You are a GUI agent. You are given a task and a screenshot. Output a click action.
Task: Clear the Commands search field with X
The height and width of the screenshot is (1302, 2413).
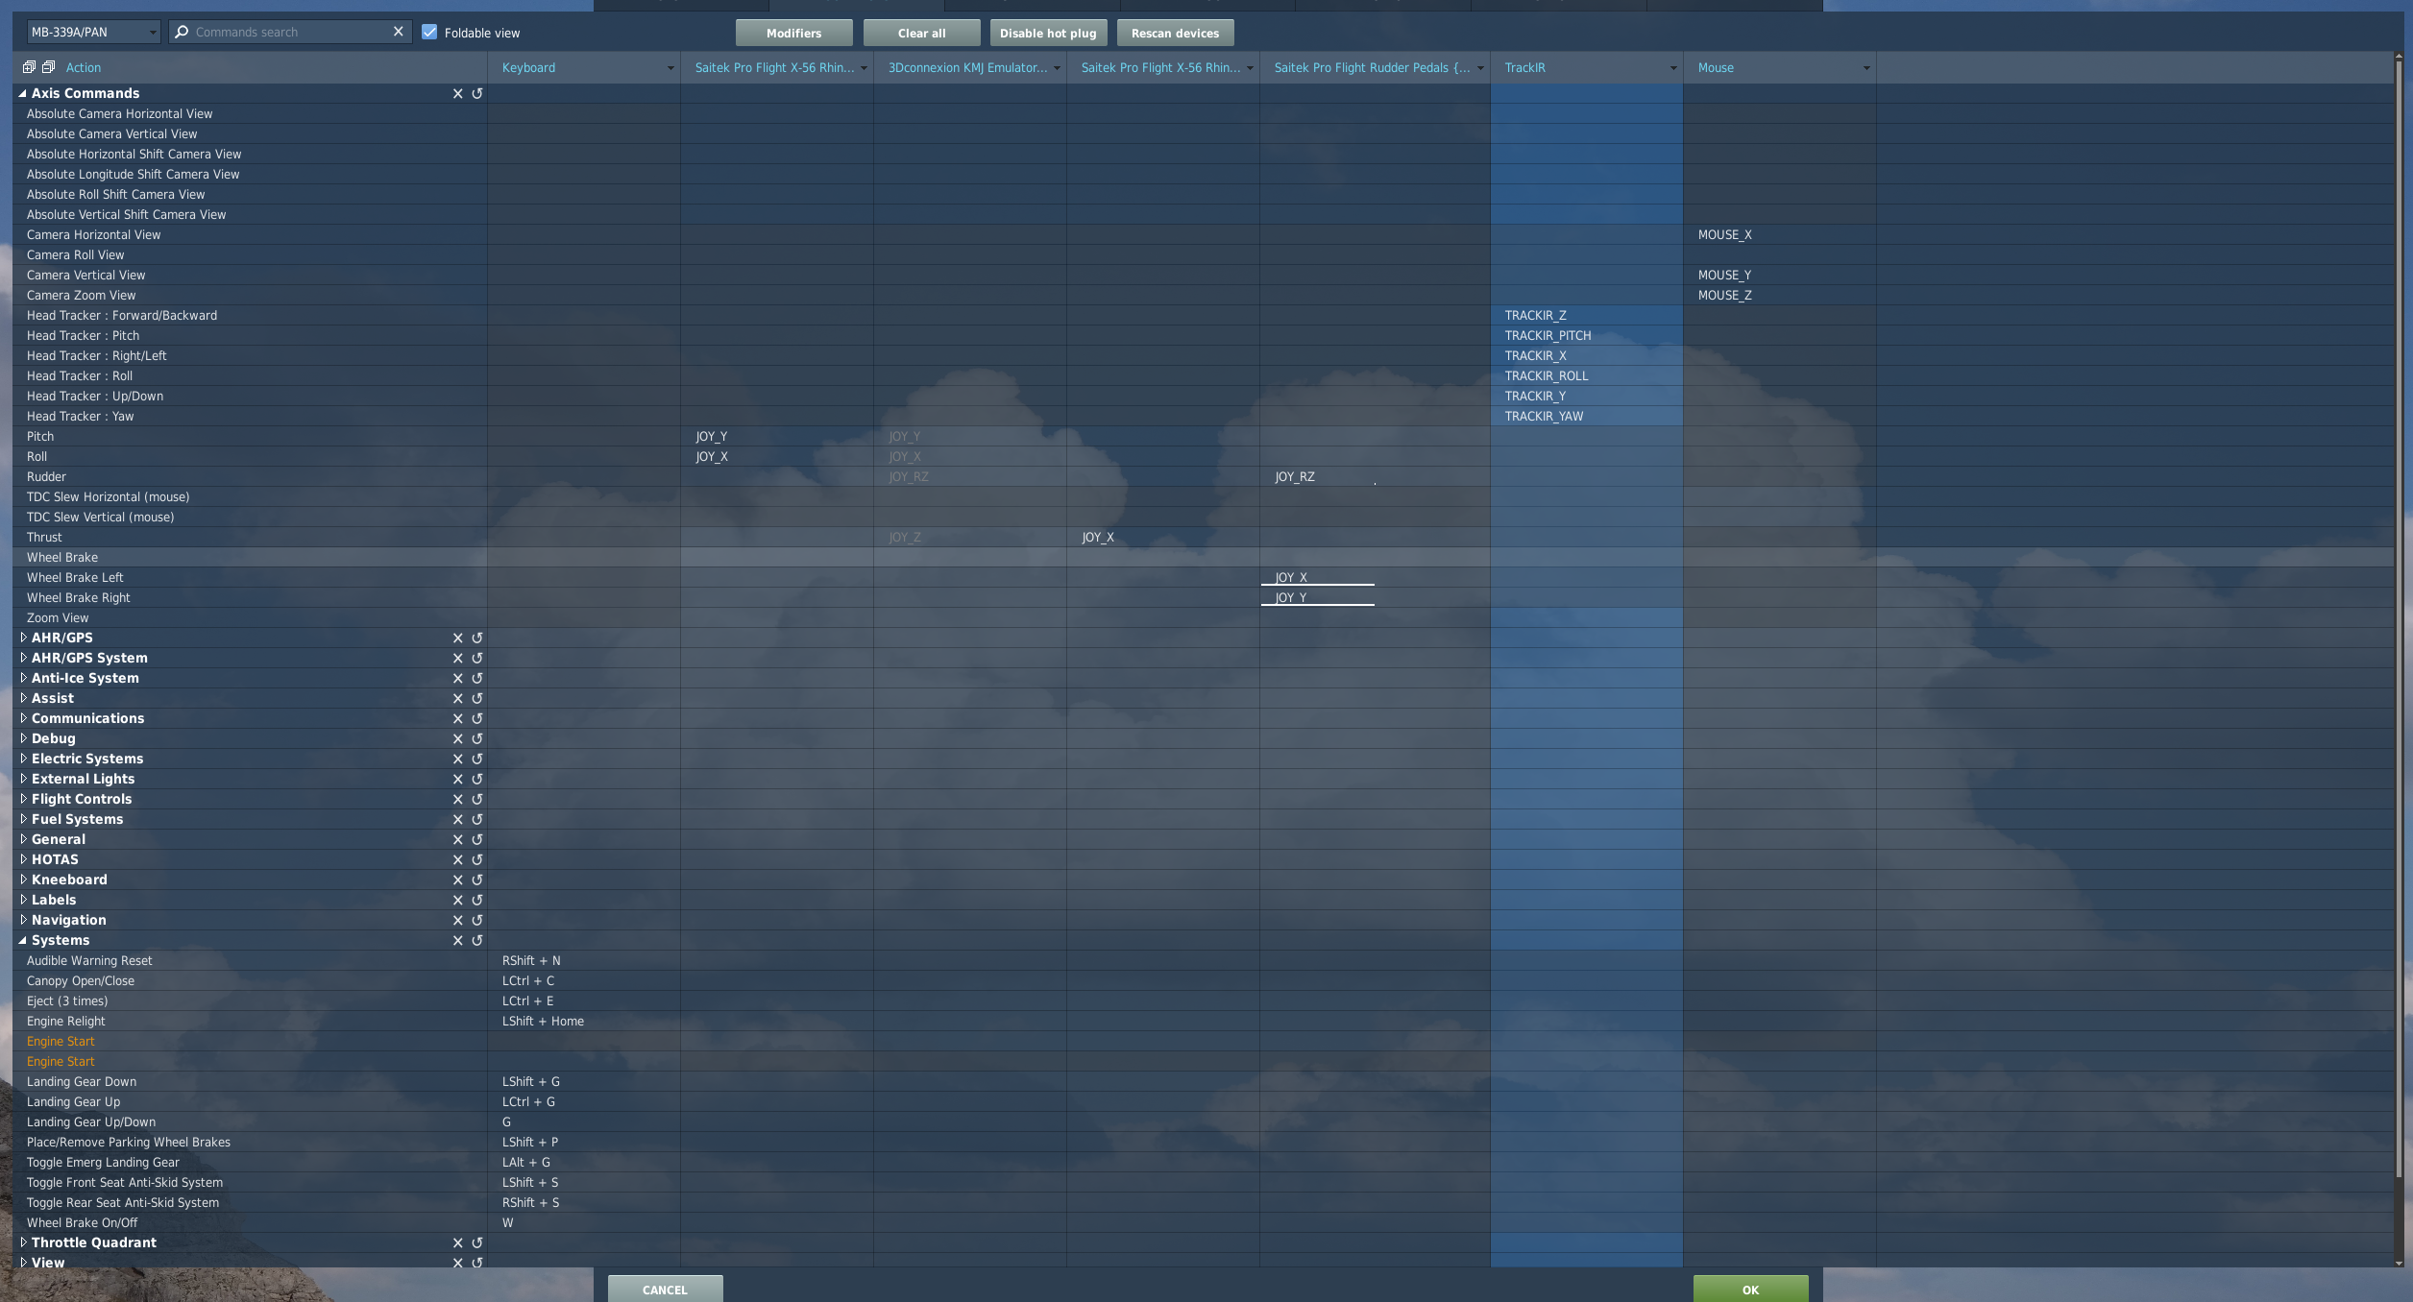pyautogui.click(x=398, y=32)
